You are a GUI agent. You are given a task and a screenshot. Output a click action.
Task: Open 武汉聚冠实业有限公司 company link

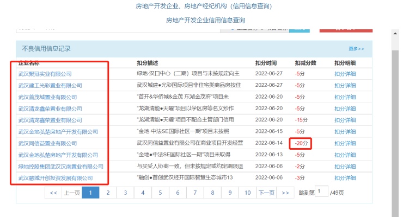tap(45, 73)
